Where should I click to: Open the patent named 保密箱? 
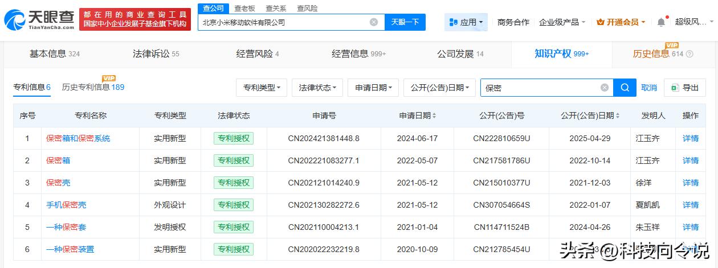(x=58, y=160)
